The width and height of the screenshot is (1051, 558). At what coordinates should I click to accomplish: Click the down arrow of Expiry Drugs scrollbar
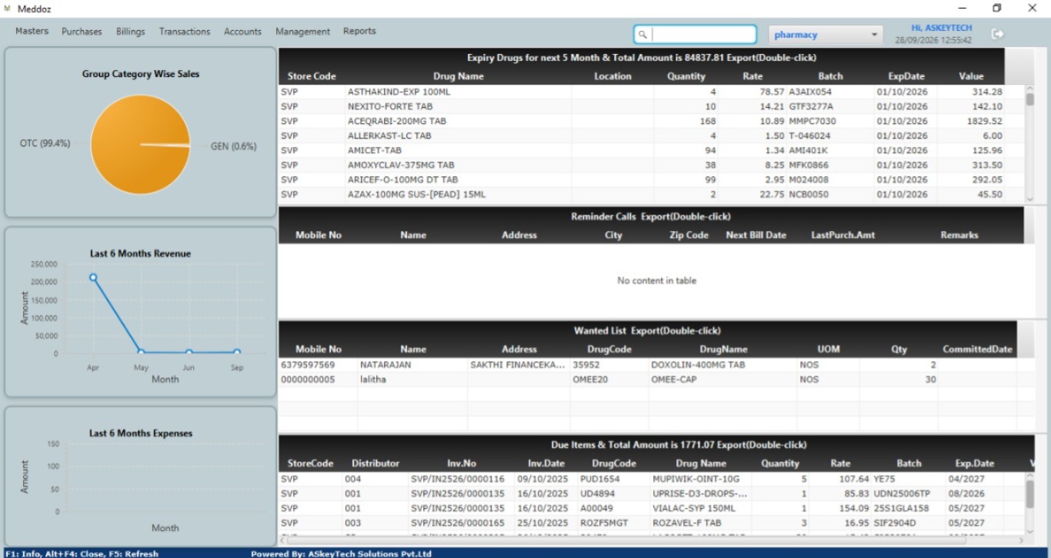[1030, 199]
